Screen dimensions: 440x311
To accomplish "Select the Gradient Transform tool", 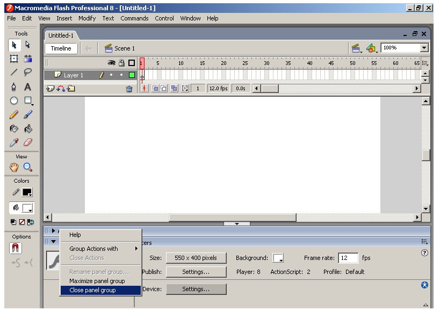I will point(28,59).
